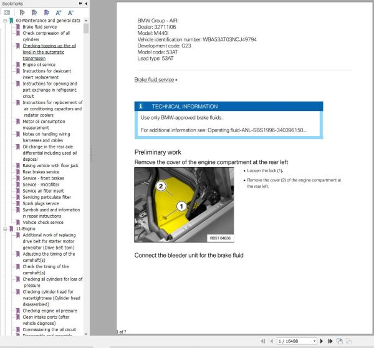Screen dimensions: 374x348
Task: Click the bookmarks scrollbar up arrow
Action: point(86,21)
